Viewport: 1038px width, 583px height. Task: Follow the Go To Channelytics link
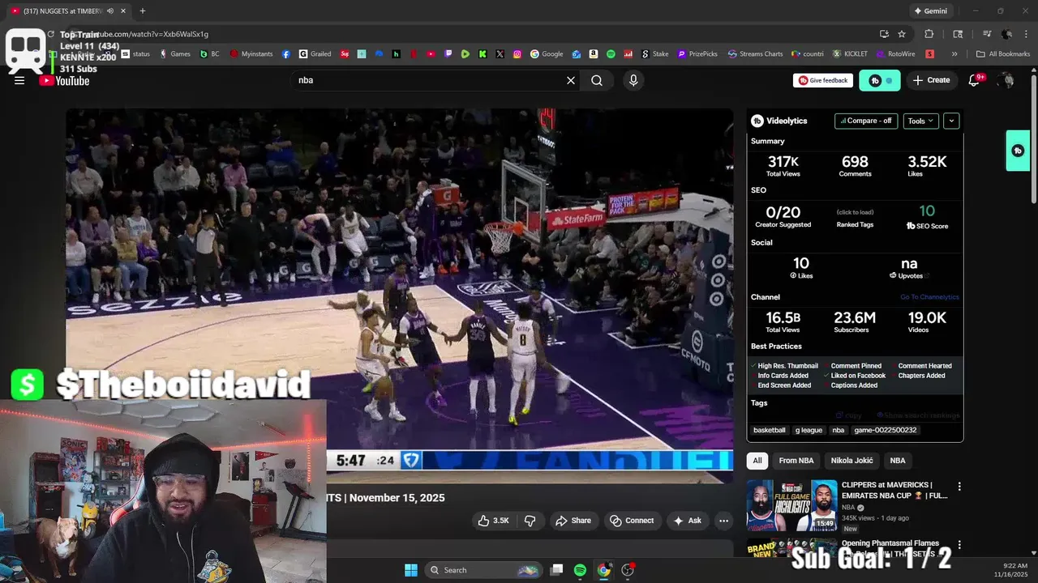[x=929, y=297]
